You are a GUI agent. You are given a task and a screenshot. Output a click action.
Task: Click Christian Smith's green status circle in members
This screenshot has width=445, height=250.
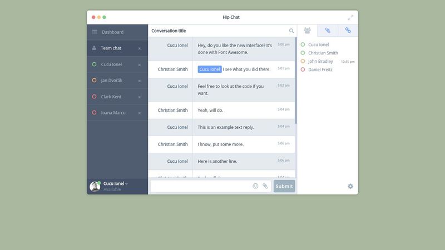(303, 53)
